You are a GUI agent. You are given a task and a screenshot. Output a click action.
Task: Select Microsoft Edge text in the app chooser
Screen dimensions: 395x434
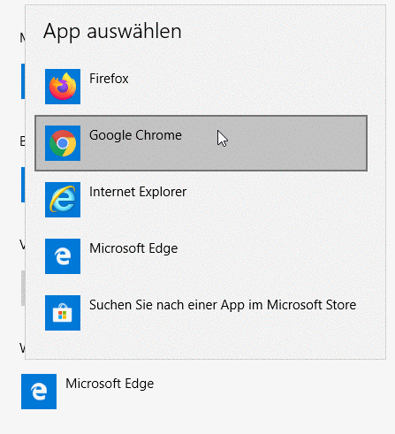(x=133, y=248)
